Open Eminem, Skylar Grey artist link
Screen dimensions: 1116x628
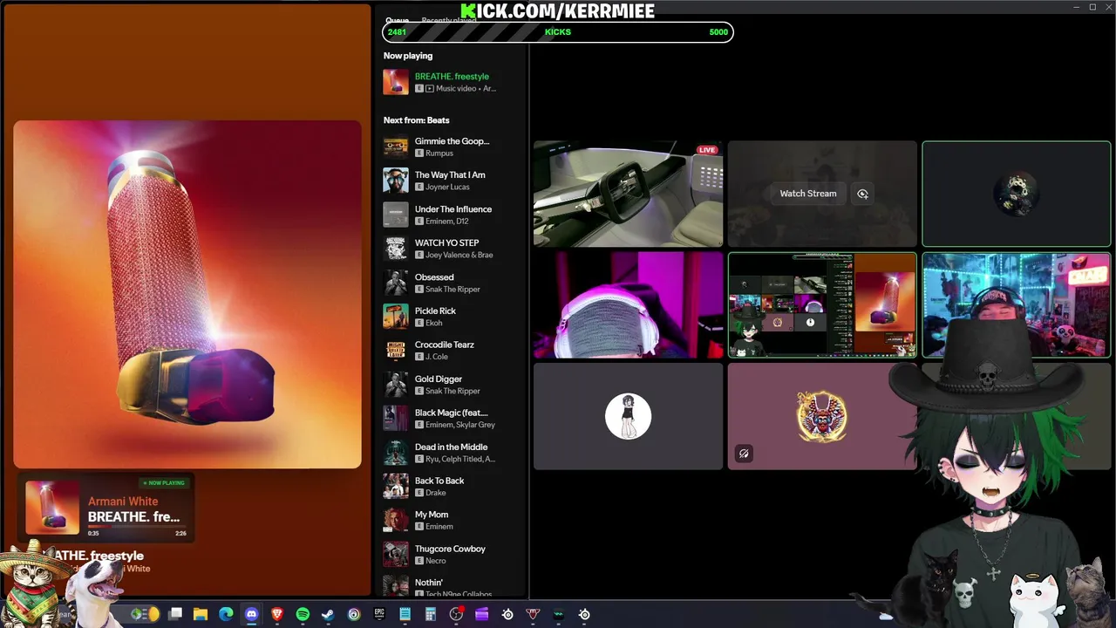click(x=459, y=425)
